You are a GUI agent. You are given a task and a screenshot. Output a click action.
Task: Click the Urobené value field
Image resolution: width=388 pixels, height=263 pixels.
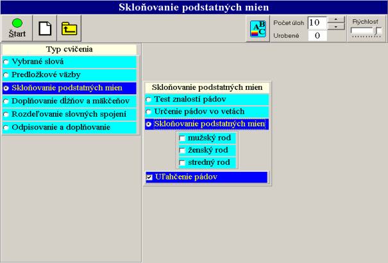tap(317, 36)
